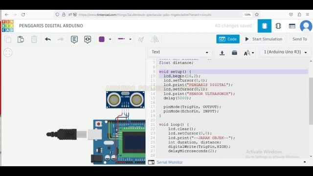Click 'int duration, distance;' line
The width and height of the screenshot is (313, 176).
195,142
